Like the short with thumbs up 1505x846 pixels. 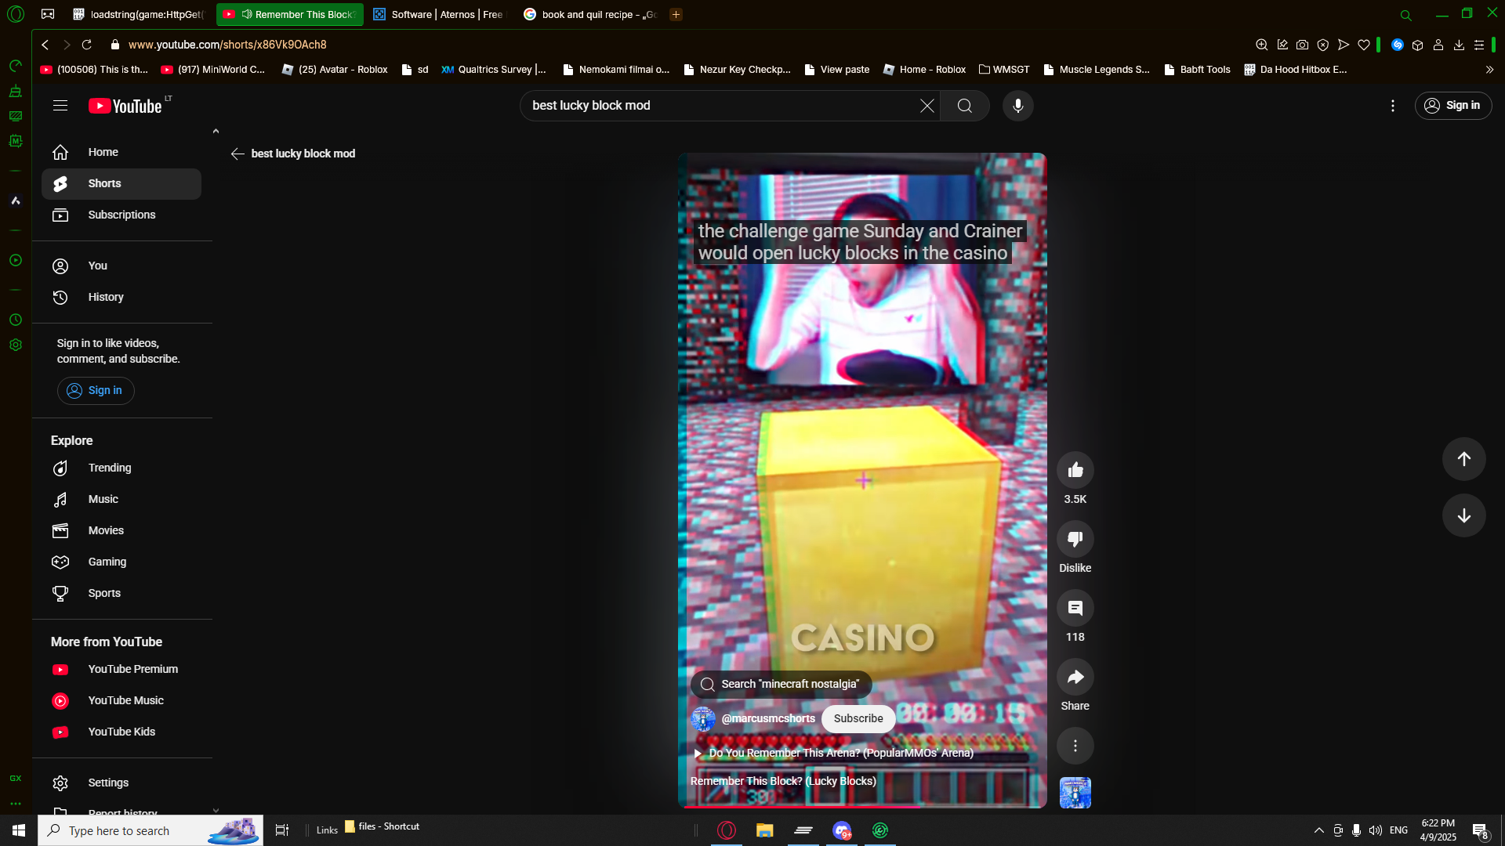tap(1075, 470)
